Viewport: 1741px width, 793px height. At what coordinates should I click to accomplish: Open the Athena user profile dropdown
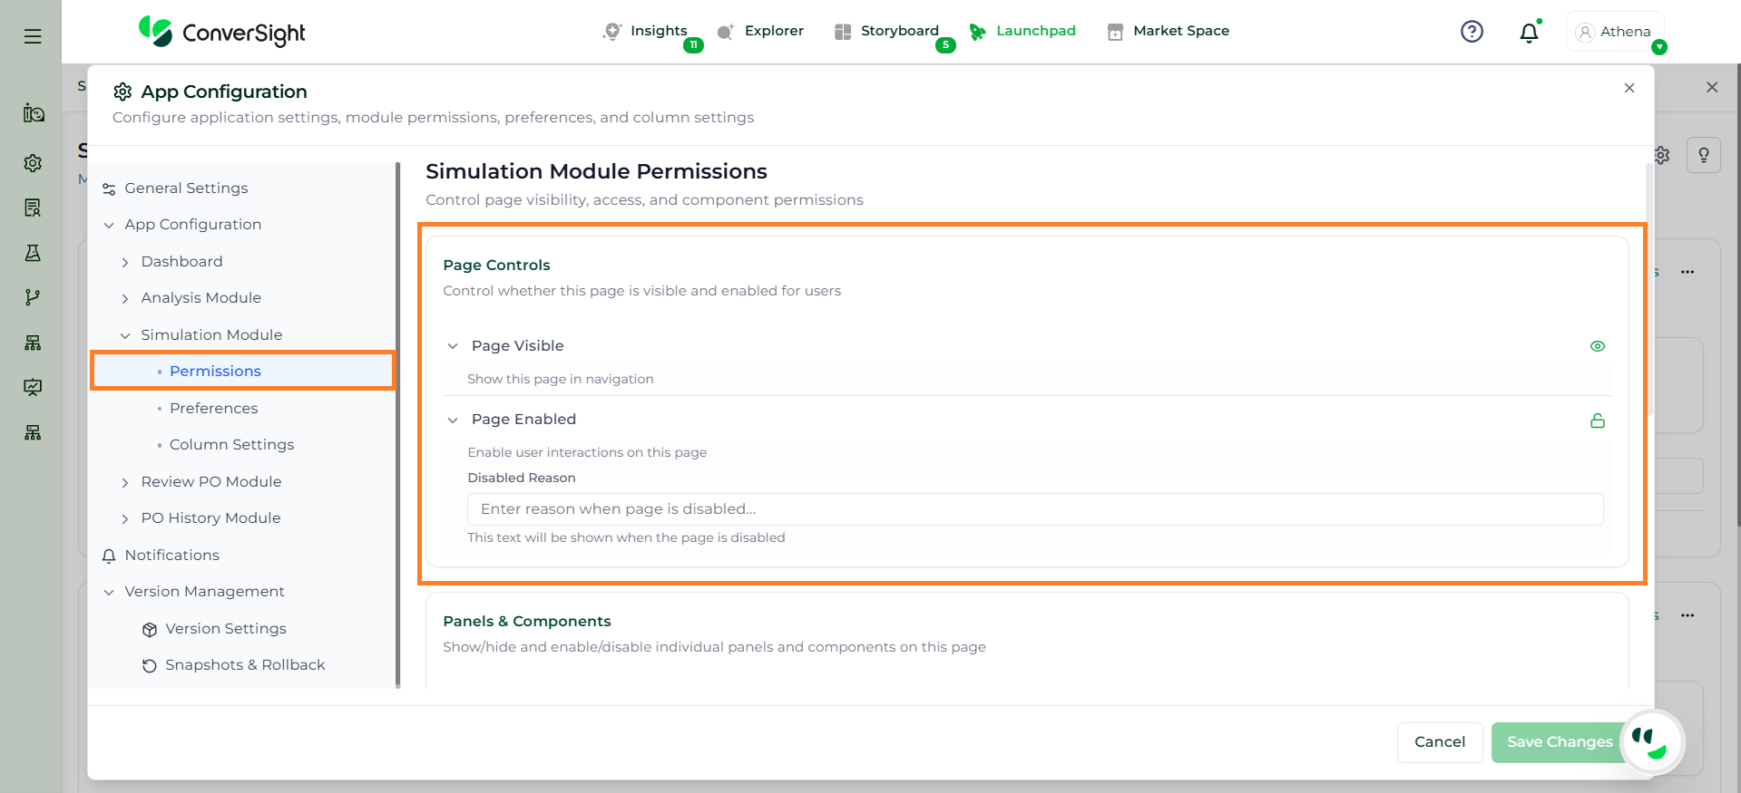(x=1615, y=32)
